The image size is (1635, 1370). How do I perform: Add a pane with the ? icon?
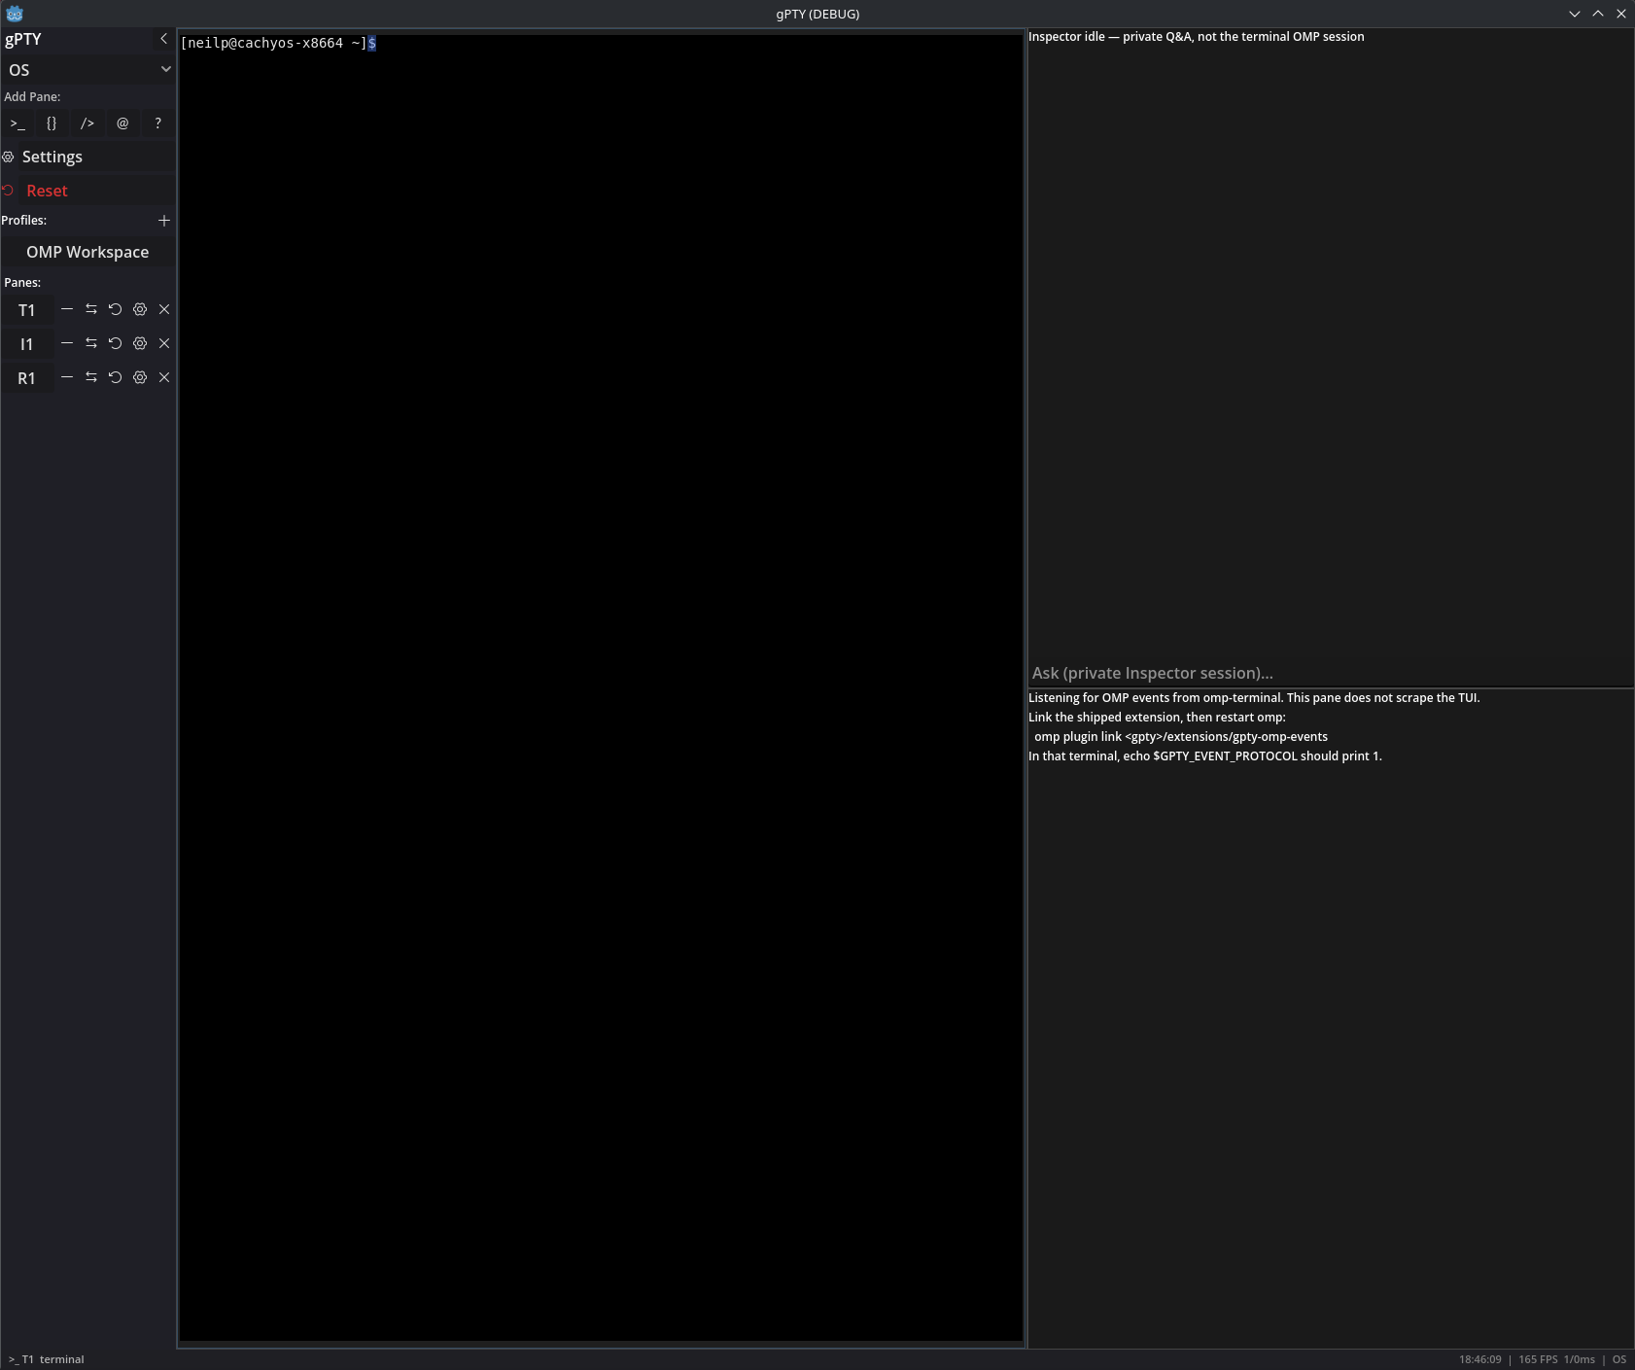(x=157, y=123)
